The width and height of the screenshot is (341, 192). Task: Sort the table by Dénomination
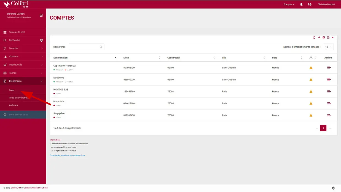point(85,58)
